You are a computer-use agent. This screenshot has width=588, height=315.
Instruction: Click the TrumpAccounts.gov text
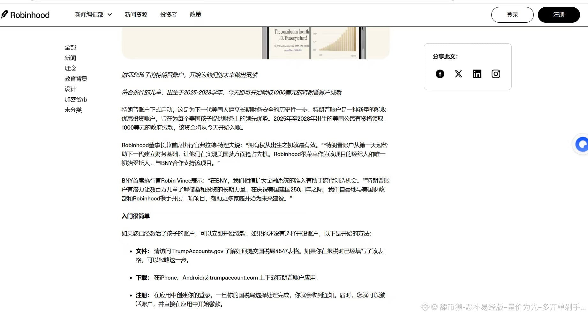(198, 251)
